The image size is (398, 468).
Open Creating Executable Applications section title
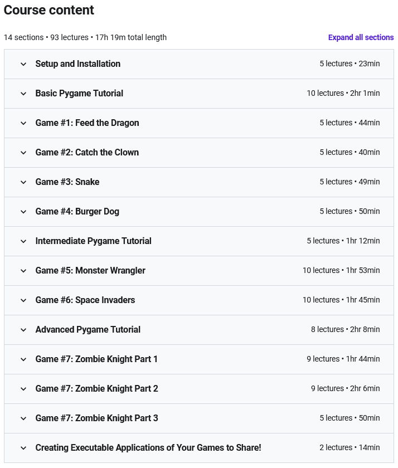tap(148, 448)
